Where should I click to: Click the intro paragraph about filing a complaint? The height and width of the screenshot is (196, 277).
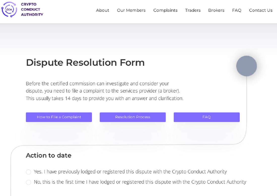coord(105,91)
